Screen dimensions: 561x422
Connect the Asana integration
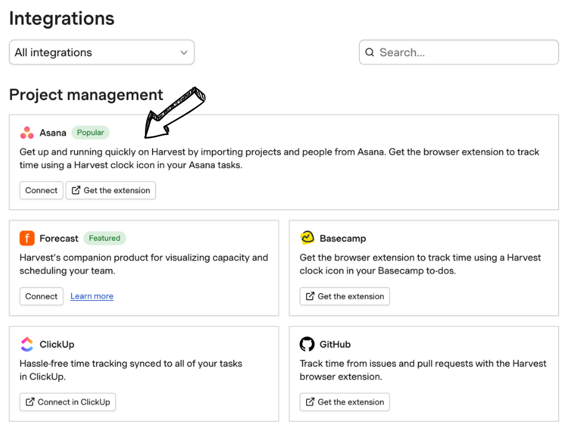point(41,190)
